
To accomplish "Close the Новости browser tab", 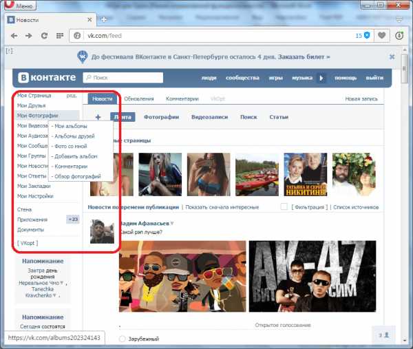I will pos(89,20).
